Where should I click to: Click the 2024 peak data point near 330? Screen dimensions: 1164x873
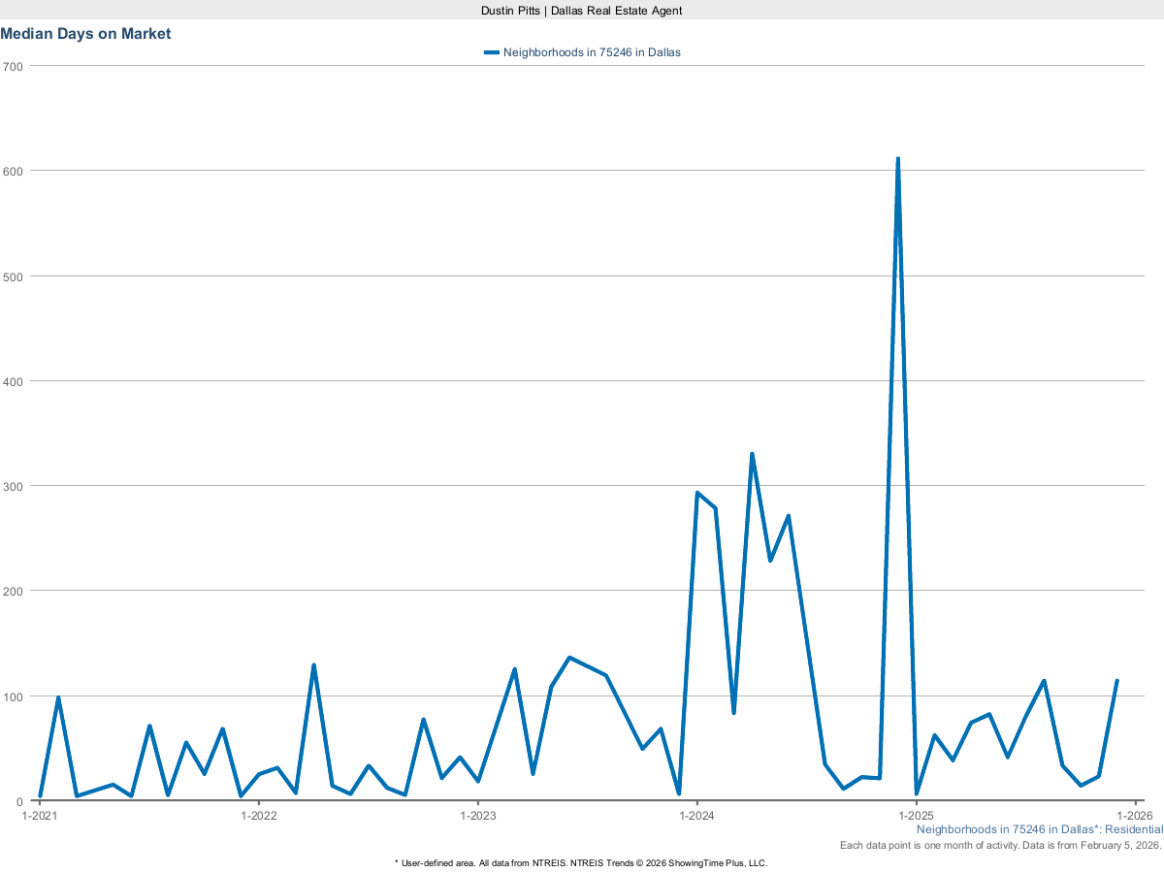click(752, 454)
